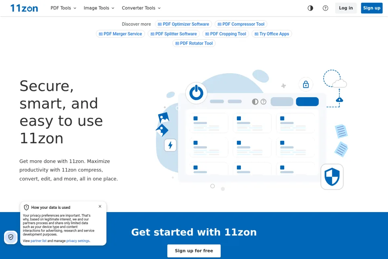Screen dimensions: 388x259
Task: Click the hero illustration image
Action: (x=251, y=130)
